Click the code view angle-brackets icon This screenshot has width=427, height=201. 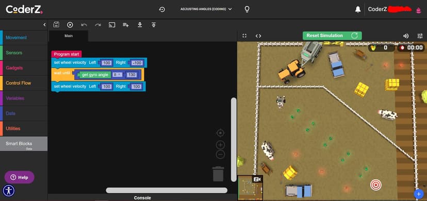[258, 36]
